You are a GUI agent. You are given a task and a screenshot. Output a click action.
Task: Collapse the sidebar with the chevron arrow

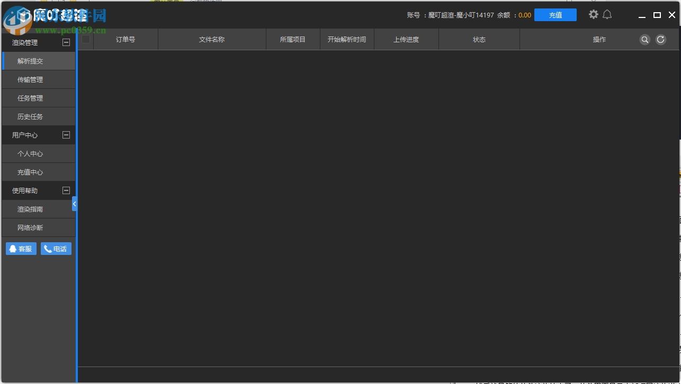(x=74, y=203)
